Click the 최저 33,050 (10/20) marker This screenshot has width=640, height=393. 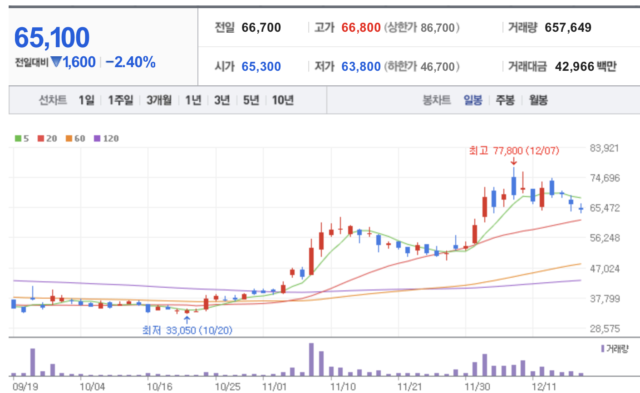[187, 330]
